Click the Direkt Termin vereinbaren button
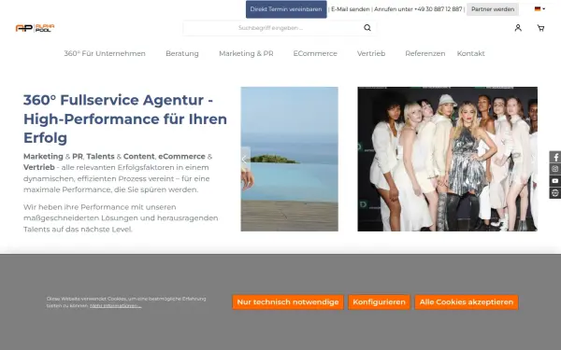 click(x=286, y=9)
